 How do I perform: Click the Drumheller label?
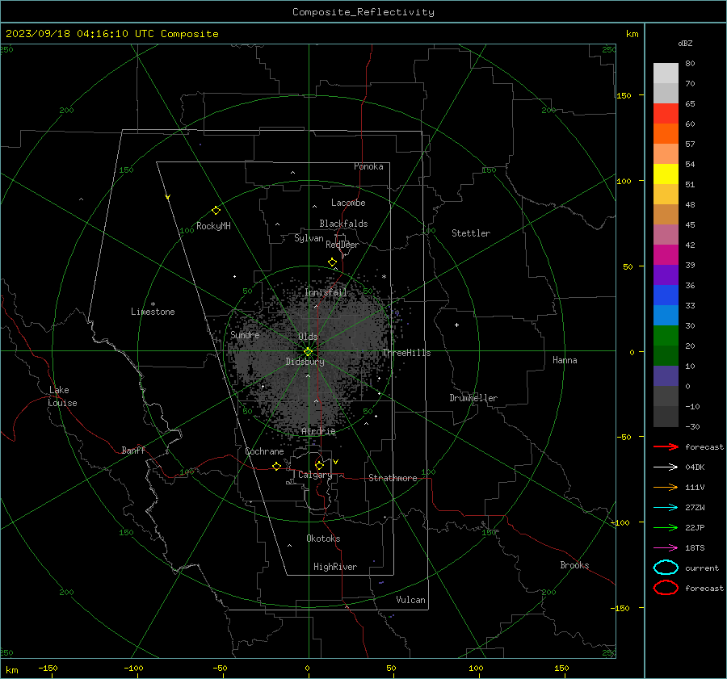(x=473, y=398)
